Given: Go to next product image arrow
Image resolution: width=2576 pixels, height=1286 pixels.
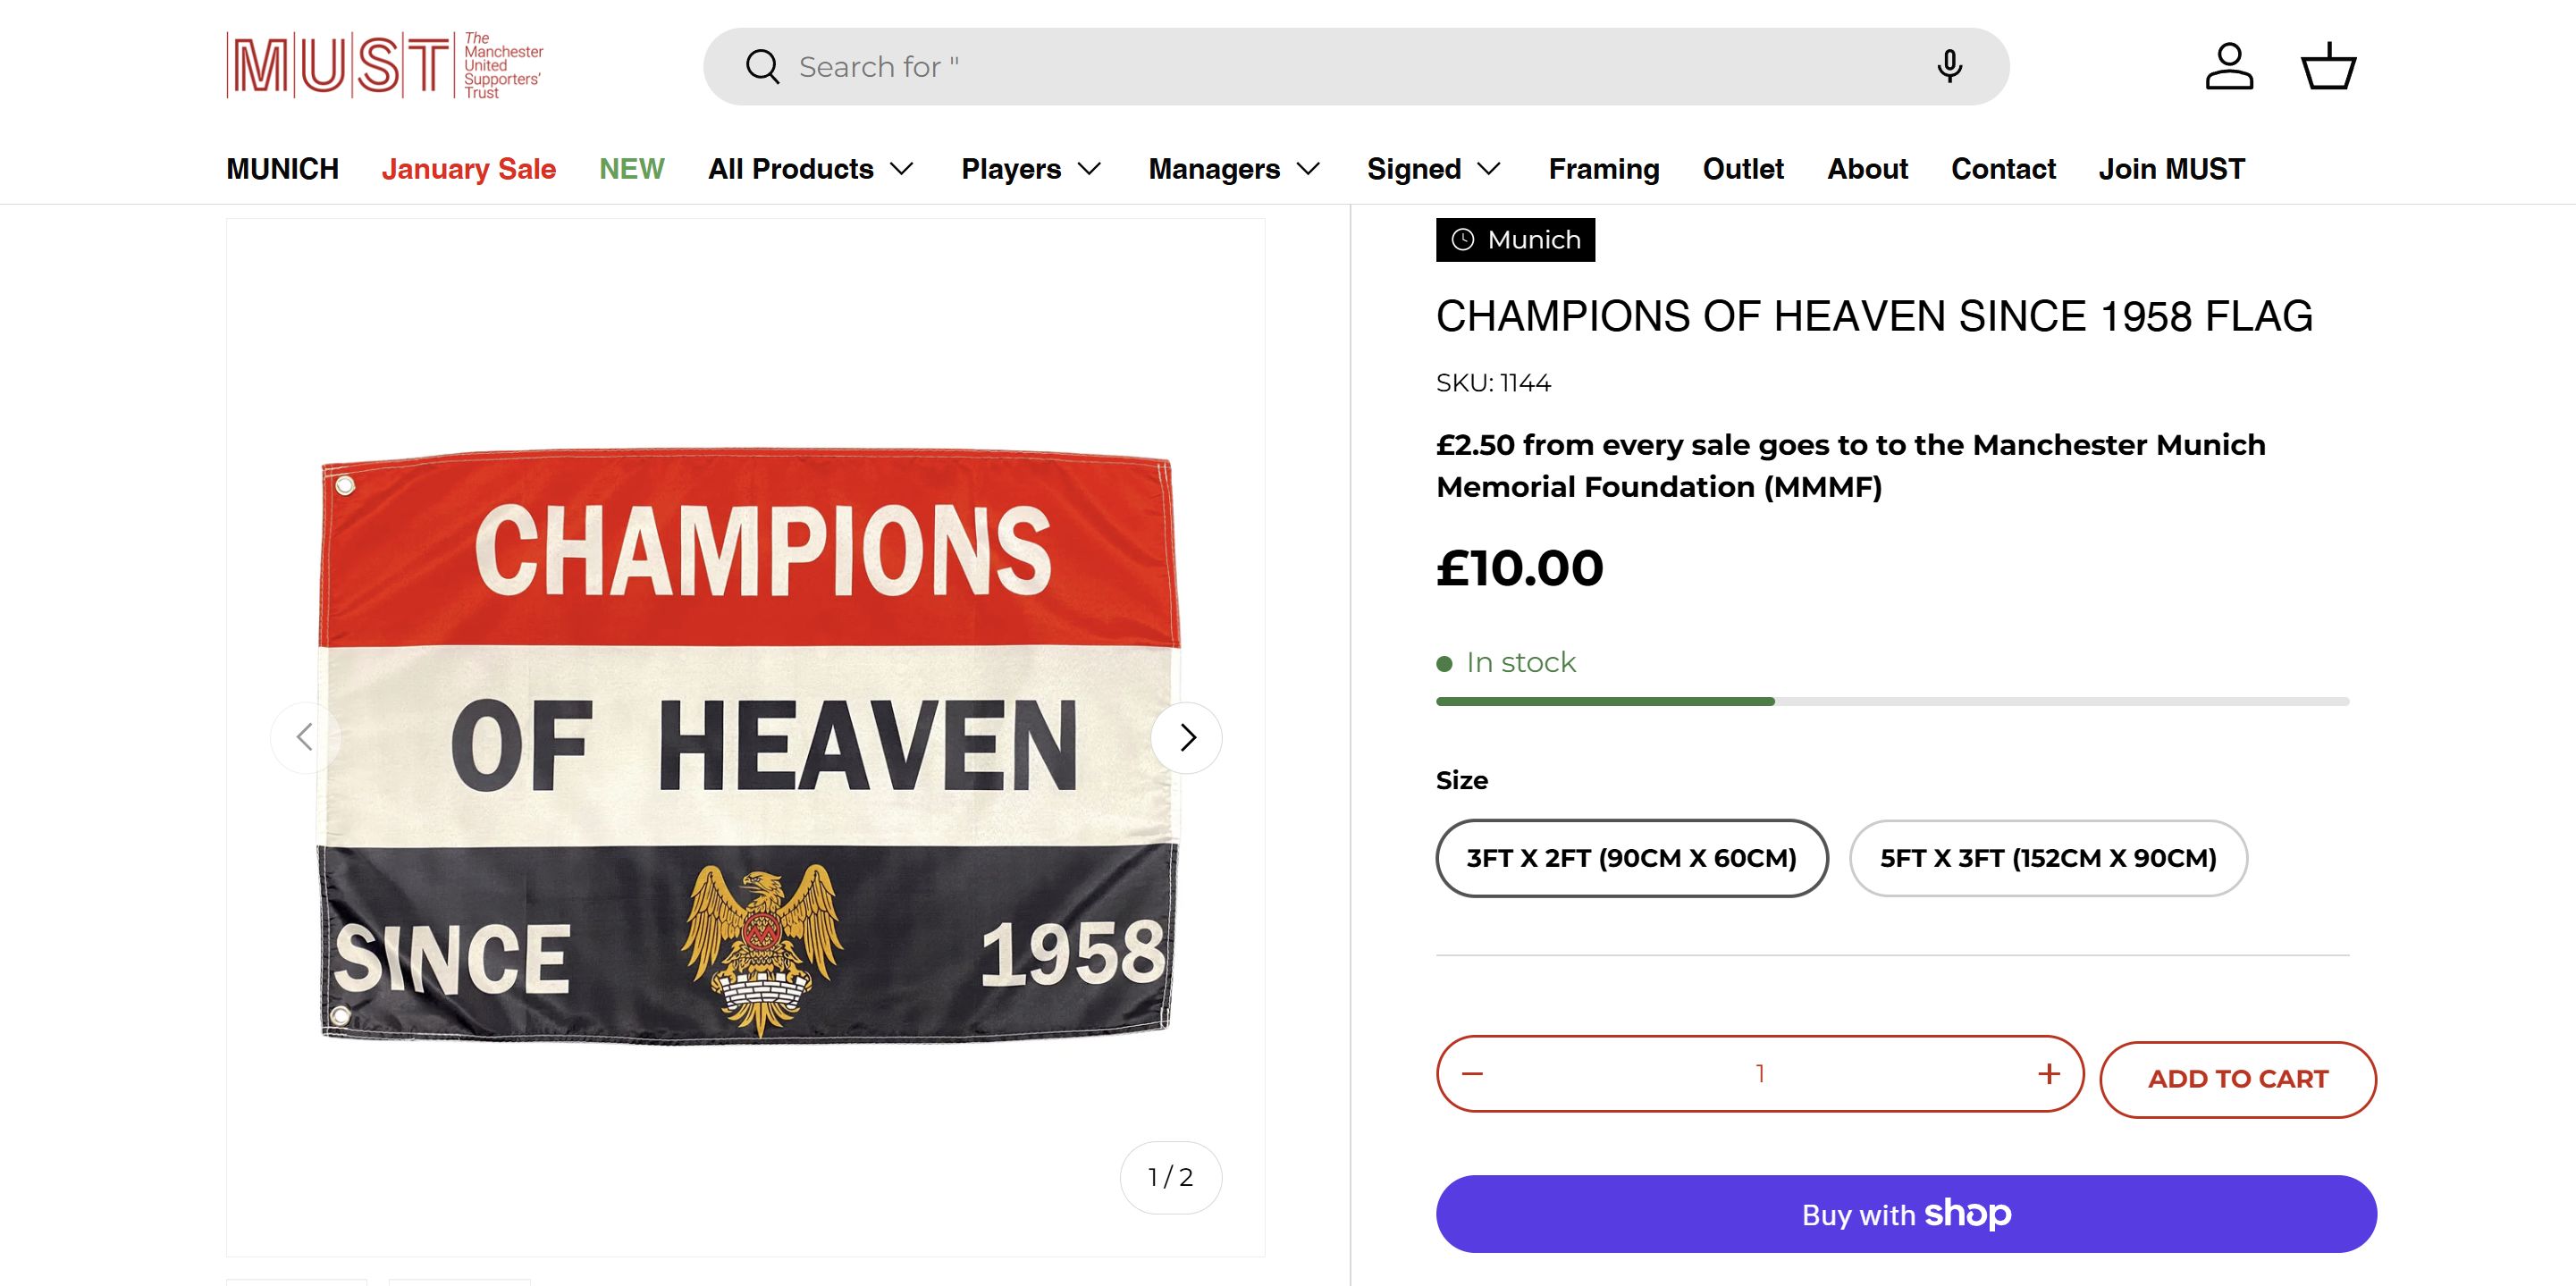Looking at the screenshot, I should pos(1186,738).
